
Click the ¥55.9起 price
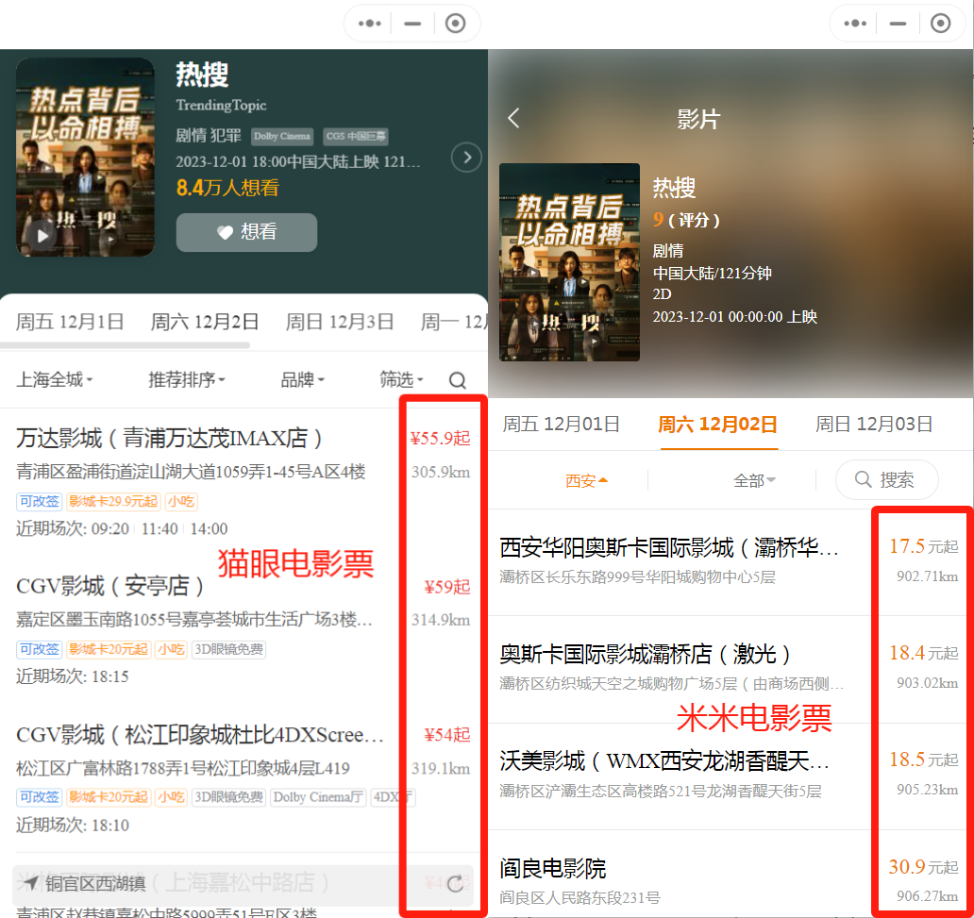pos(440,439)
